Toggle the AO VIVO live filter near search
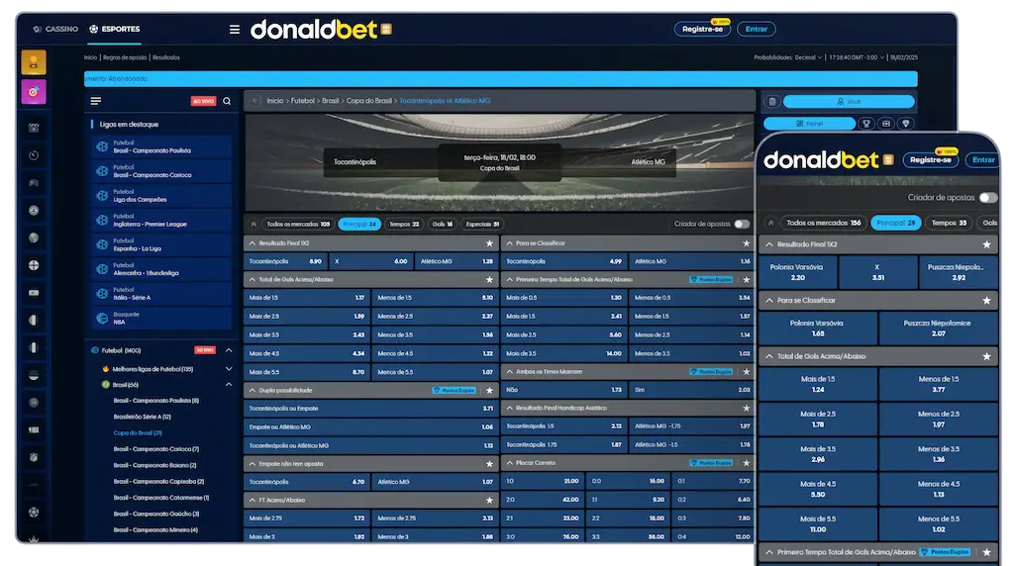The width and height of the screenshot is (1014, 566). (x=203, y=101)
